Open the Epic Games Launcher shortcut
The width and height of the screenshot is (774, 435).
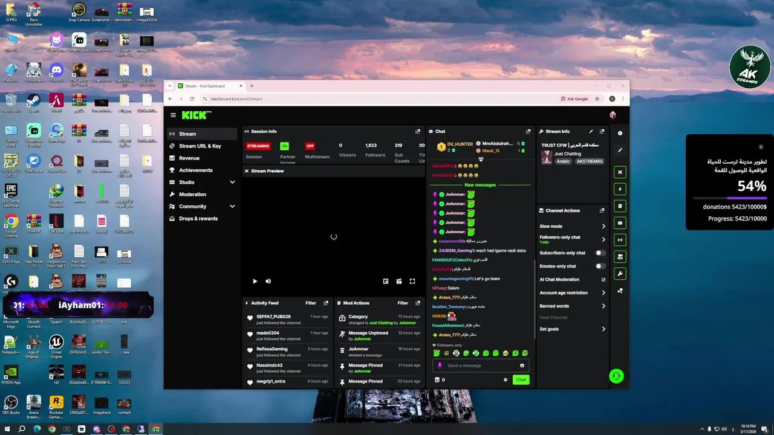click(11, 196)
